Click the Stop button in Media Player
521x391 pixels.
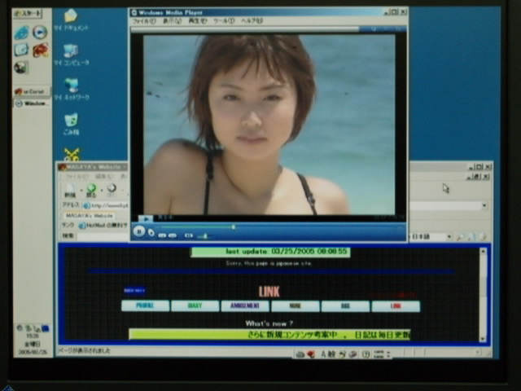point(151,233)
